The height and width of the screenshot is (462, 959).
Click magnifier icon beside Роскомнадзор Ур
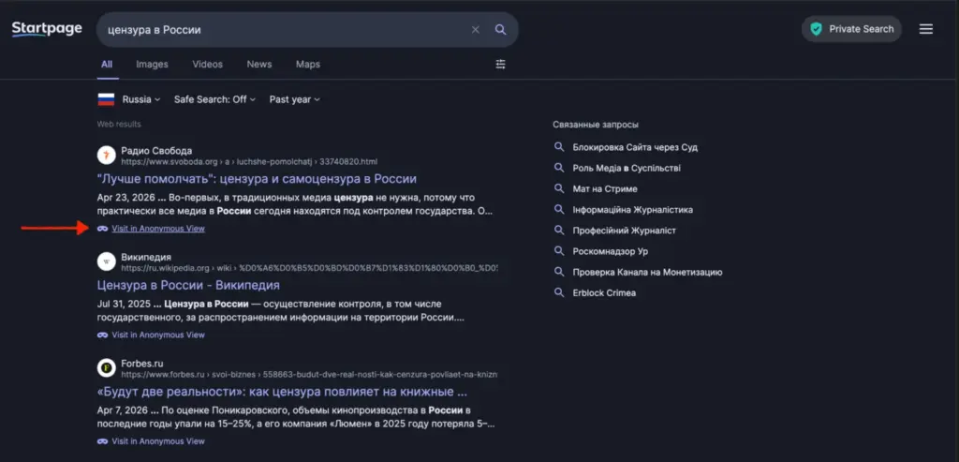pyautogui.click(x=558, y=251)
